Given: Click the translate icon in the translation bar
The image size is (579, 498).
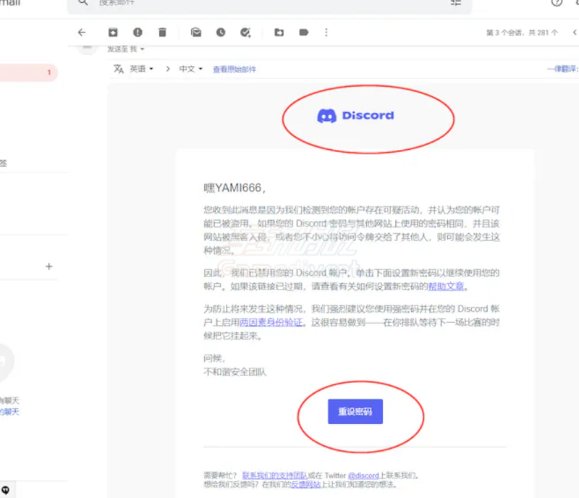Looking at the screenshot, I should pos(119,69).
